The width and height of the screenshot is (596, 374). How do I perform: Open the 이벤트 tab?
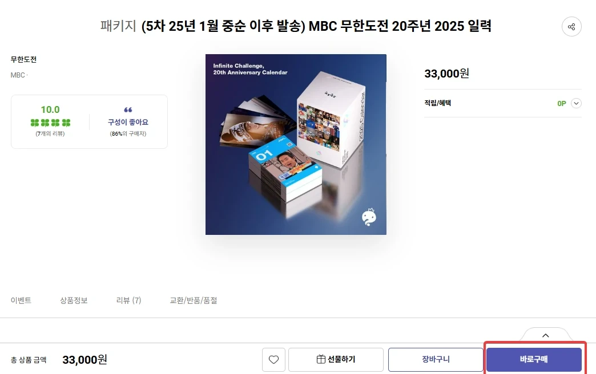click(x=21, y=300)
